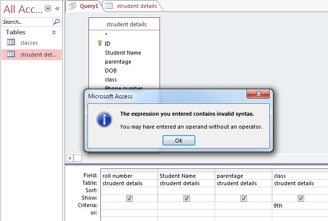Uncheck Show for class column

(301, 198)
